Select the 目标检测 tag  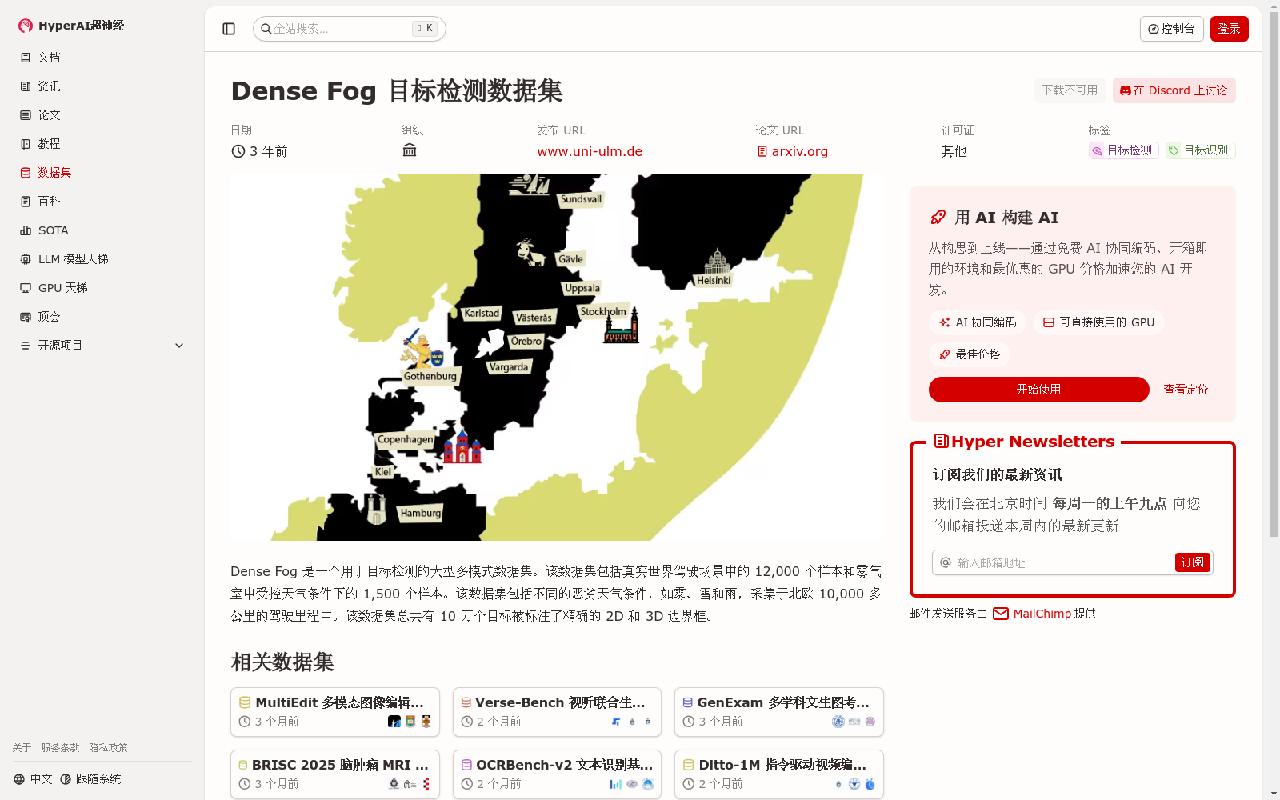[x=1123, y=150]
